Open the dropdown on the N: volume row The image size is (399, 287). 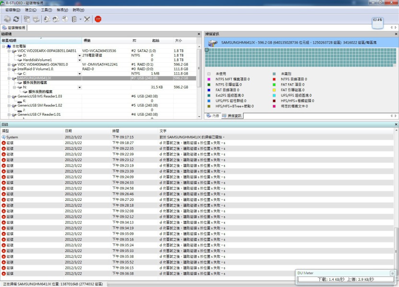pos(80,88)
